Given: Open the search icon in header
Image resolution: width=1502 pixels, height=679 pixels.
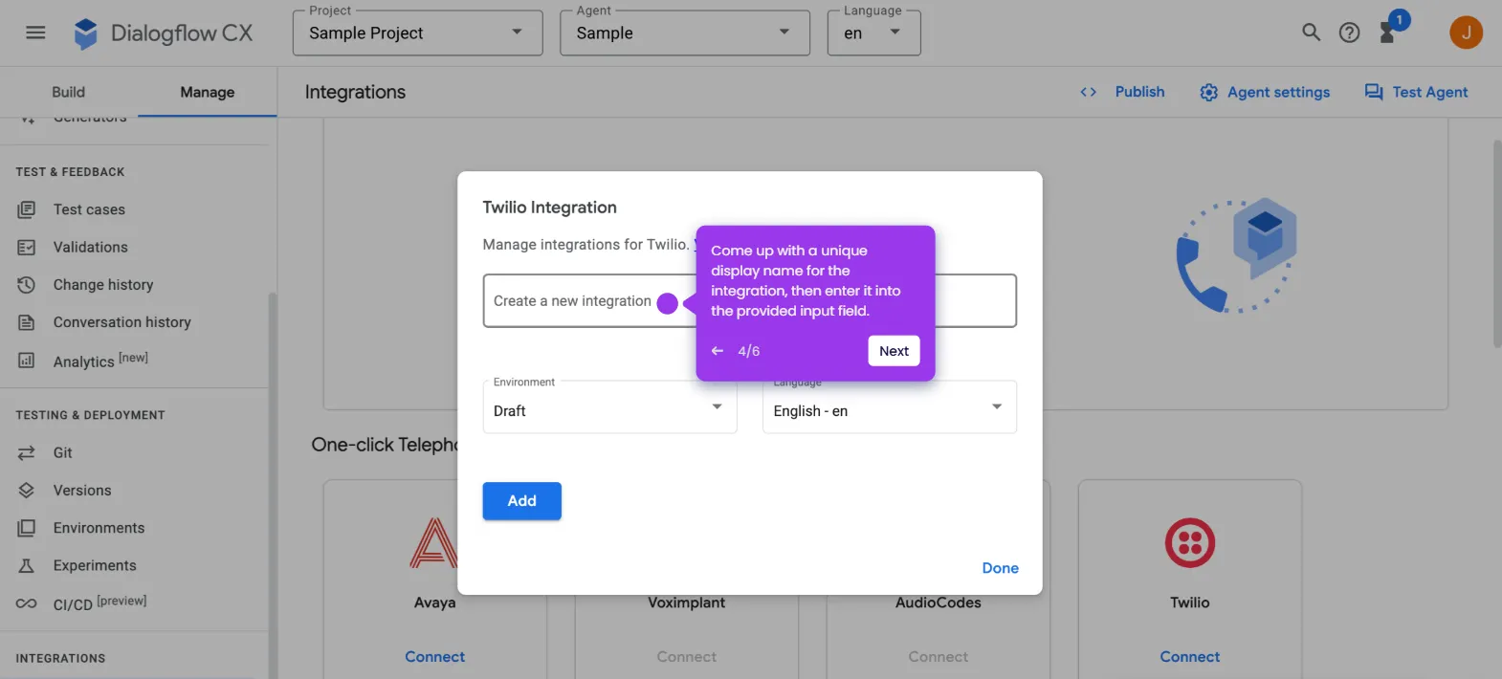Looking at the screenshot, I should 1311,33.
